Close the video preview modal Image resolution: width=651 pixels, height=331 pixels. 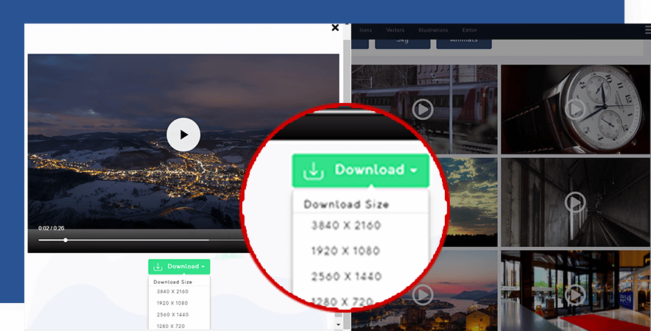(x=335, y=28)
